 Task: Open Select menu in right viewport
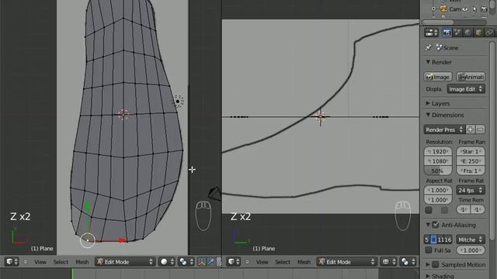tap(283, 262)
